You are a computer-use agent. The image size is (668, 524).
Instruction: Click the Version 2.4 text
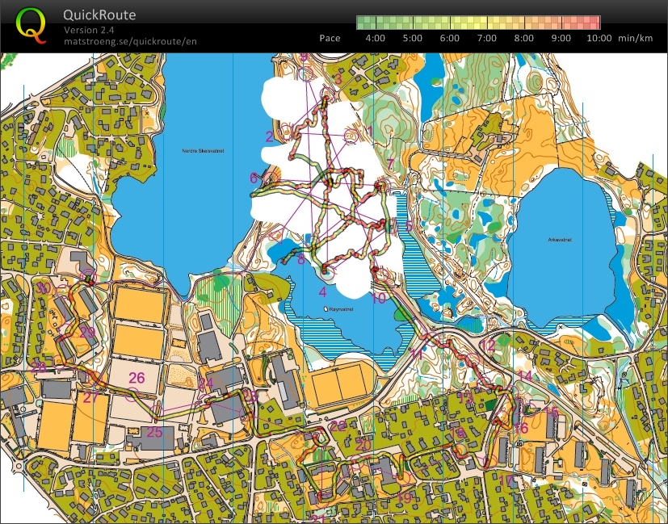click(x=89, y=30)
